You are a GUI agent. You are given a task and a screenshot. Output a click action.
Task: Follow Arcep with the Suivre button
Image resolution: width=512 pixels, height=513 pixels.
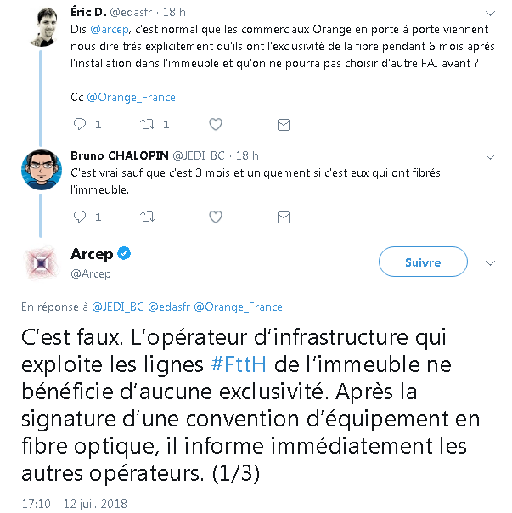coord(422,263)
